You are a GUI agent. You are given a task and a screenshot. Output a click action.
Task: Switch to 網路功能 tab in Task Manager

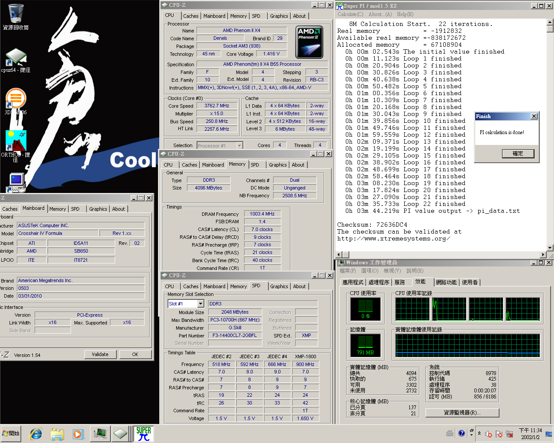point(446,282)
